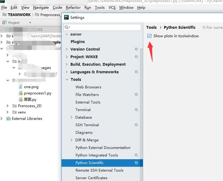Click the Tools breadcrumb in settings header

coord(151,27)
